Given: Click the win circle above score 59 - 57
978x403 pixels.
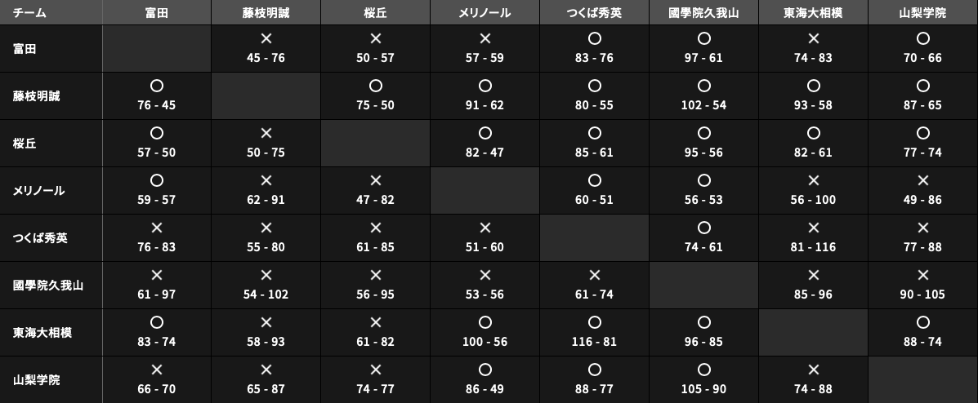Looking at the screenshot, I should click(157, 180).
